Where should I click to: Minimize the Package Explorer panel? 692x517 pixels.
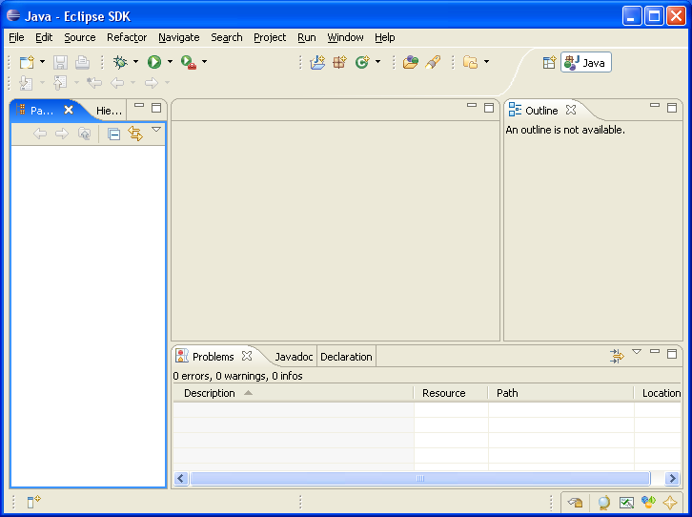tap(139, 106)
